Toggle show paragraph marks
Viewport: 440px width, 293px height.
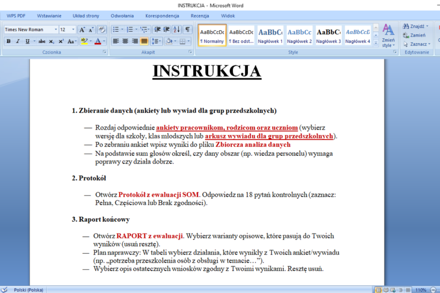coord(187,29)
